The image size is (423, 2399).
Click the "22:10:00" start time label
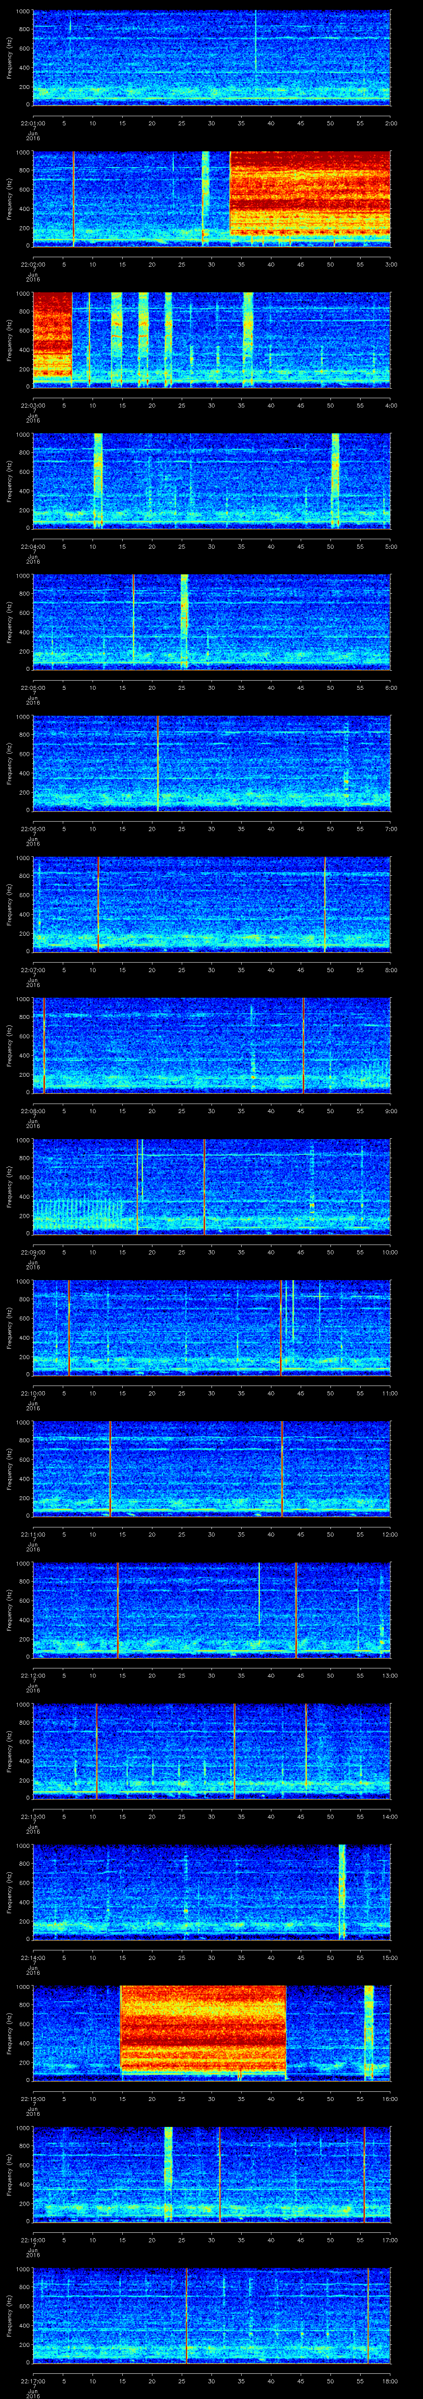[33, 1392]
